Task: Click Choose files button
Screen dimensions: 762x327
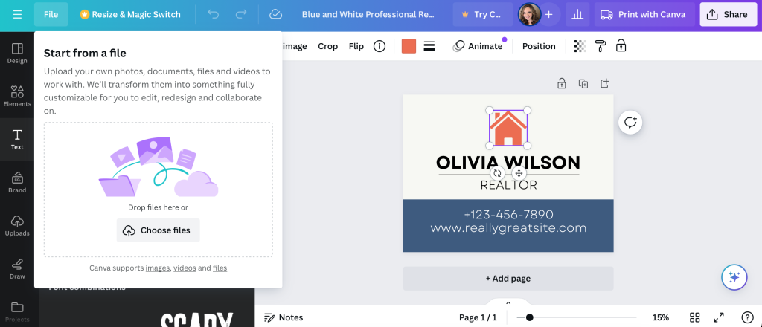Action: click(158, 230)
